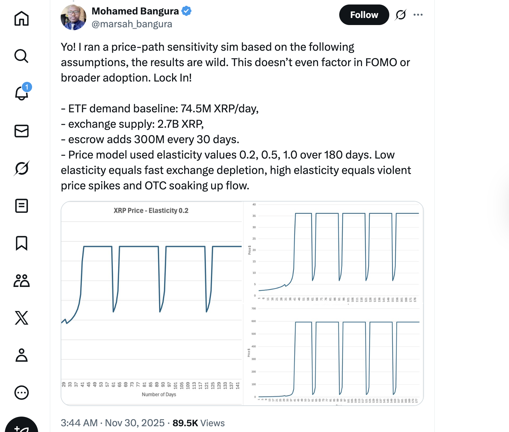Open the Elasticity 0.2 chart image
Image resolution: width=509 pixels, height=432 pixels.
(151, 303)
